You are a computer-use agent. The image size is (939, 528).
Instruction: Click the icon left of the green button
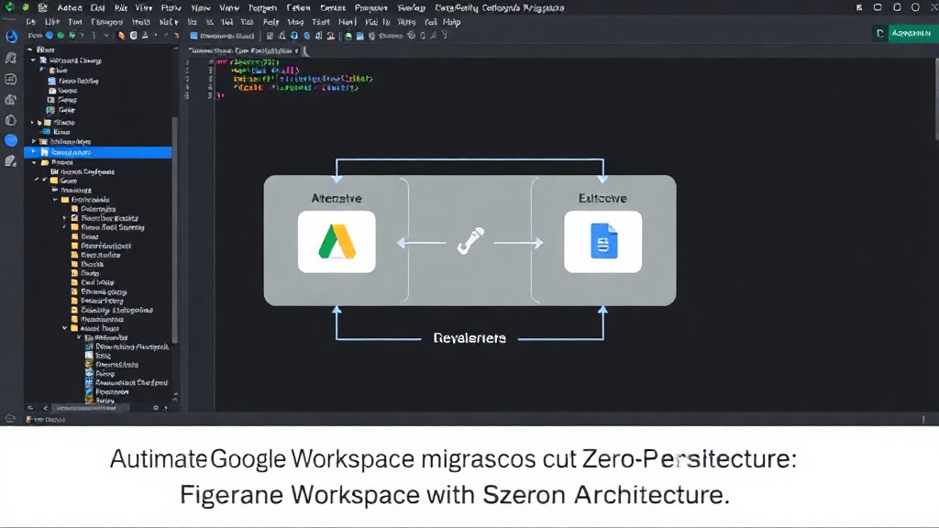tap(879, 34)
